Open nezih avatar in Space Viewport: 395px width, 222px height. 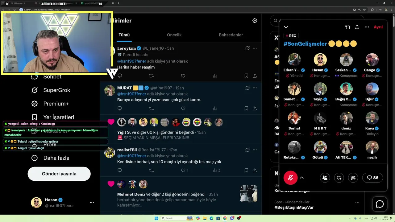tap(372, 147)
